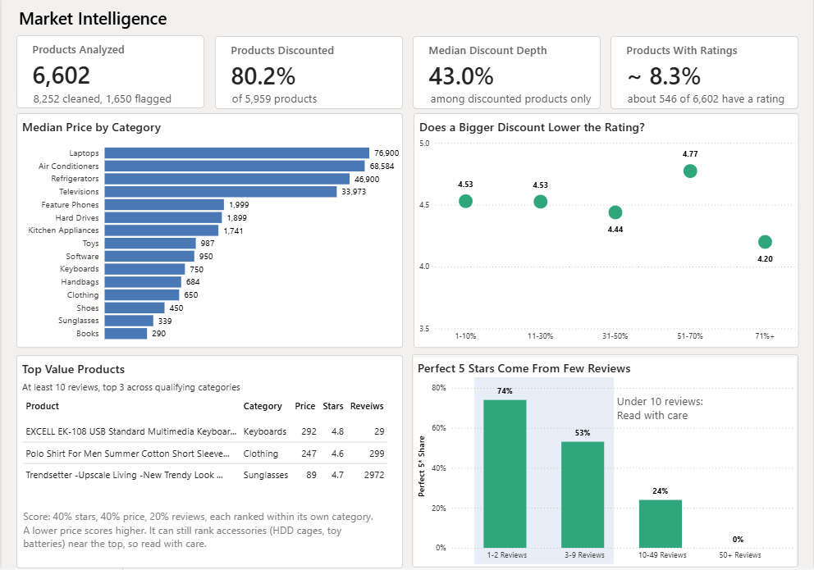Click the 'At least 10 reviews' subtitle
814x570 pixels.
(130, 387)
